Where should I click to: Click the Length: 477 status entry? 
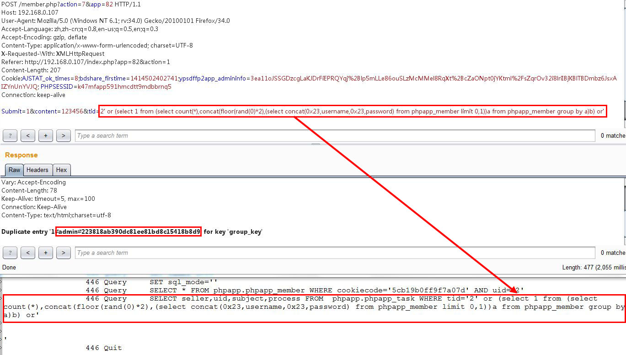(594, 267)
